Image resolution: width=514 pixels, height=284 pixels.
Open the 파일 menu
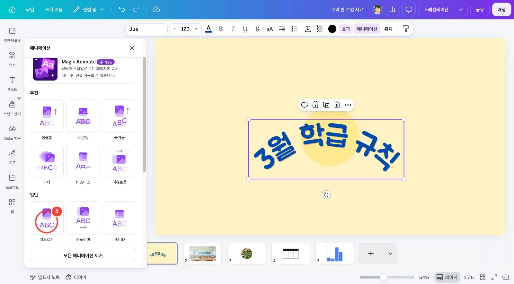[30, 10]
